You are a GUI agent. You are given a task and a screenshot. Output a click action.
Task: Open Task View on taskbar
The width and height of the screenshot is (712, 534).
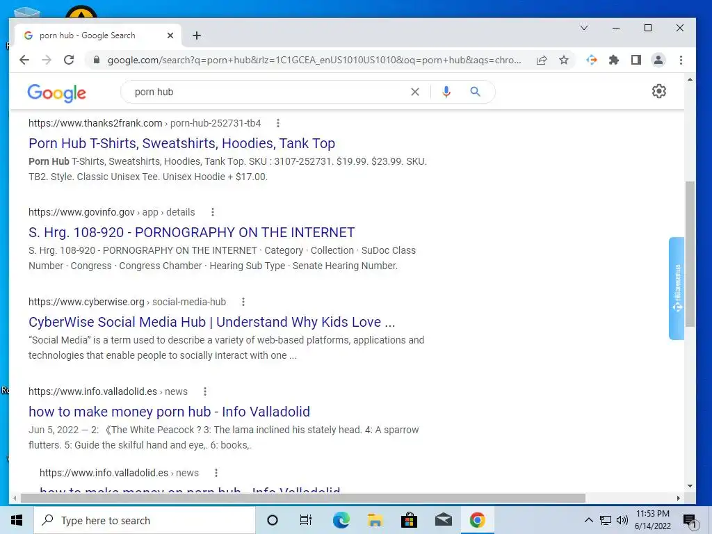click(306, 520)
